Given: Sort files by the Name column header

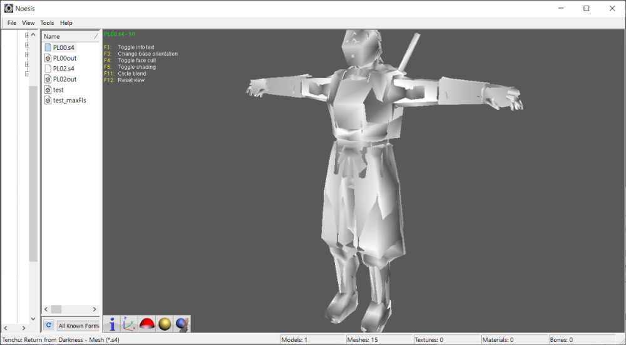Looking at the screenshot, I should 71,36.
